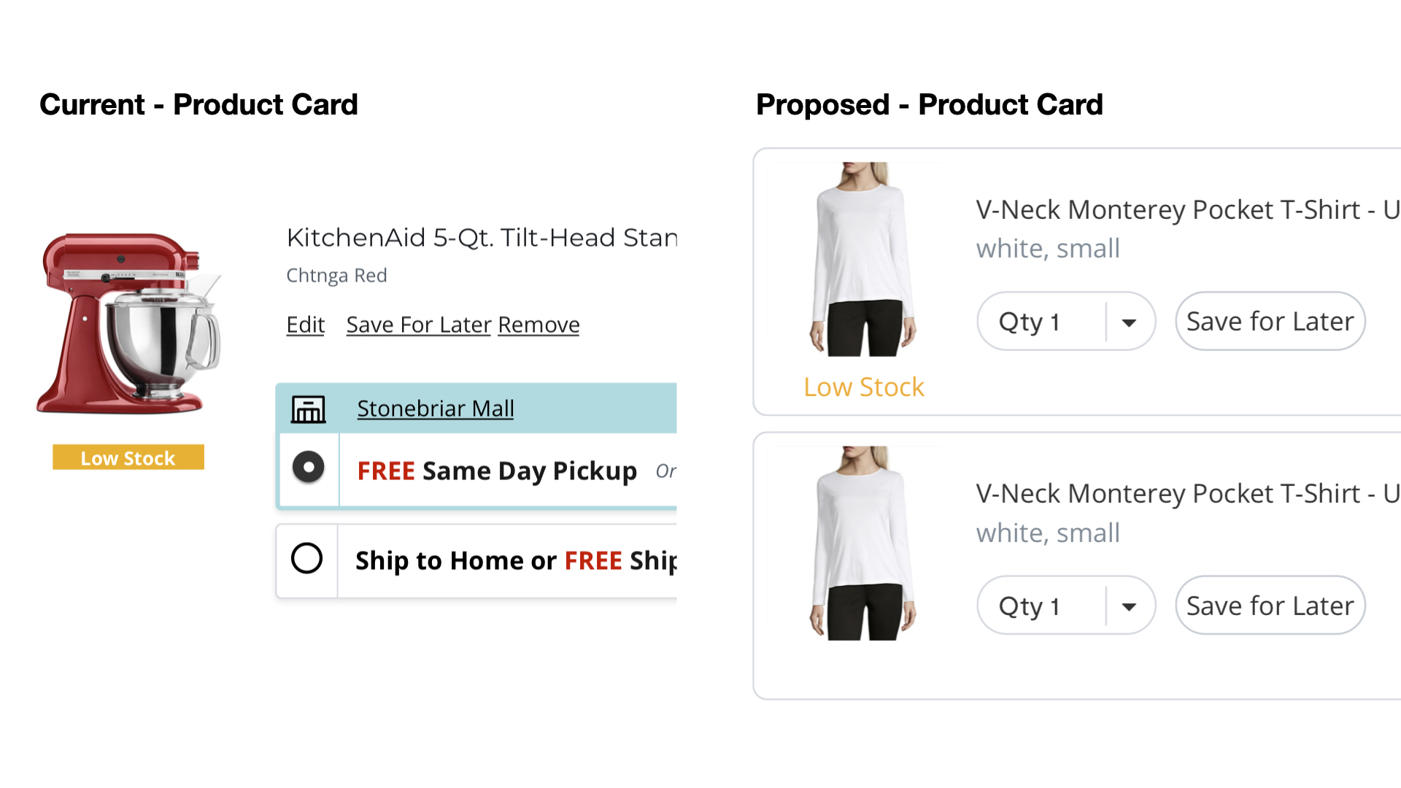Click first V-Neck Monterey Pocket T-Shirt title

[x=1188, y=210]
